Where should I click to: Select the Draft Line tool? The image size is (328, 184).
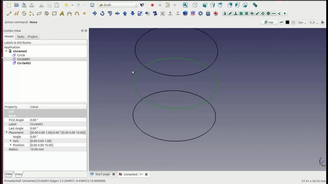(9, 14)
